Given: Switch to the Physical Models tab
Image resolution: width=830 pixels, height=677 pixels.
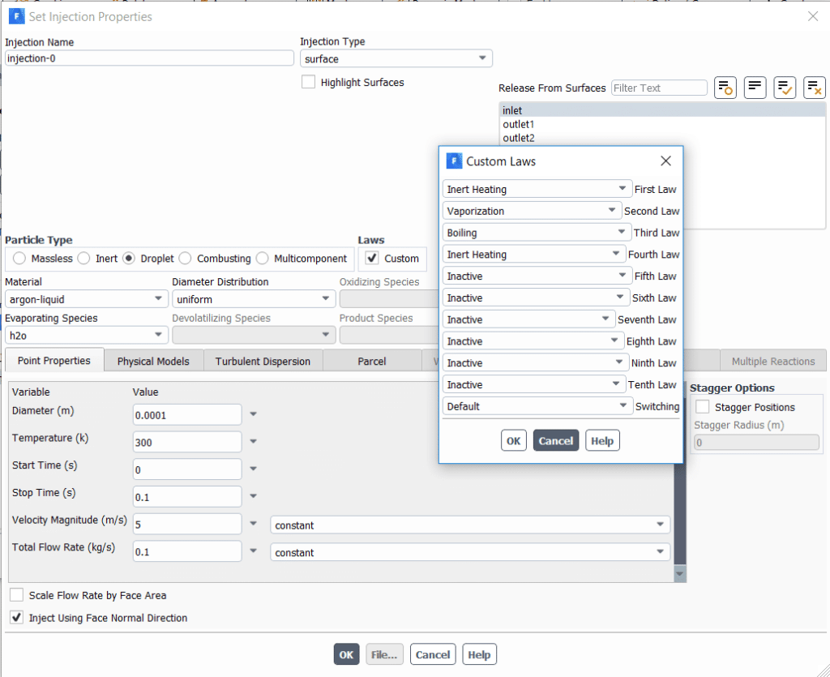Looking at the screenshot, I should pos(153,362).
